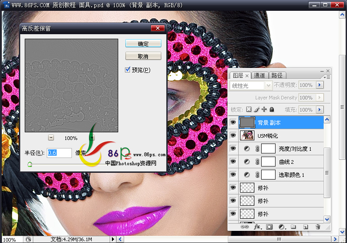Screen dimensions: 347x243
Task: Expand the 不透明度 opacity slider arrow
Action: click(320, 85)
